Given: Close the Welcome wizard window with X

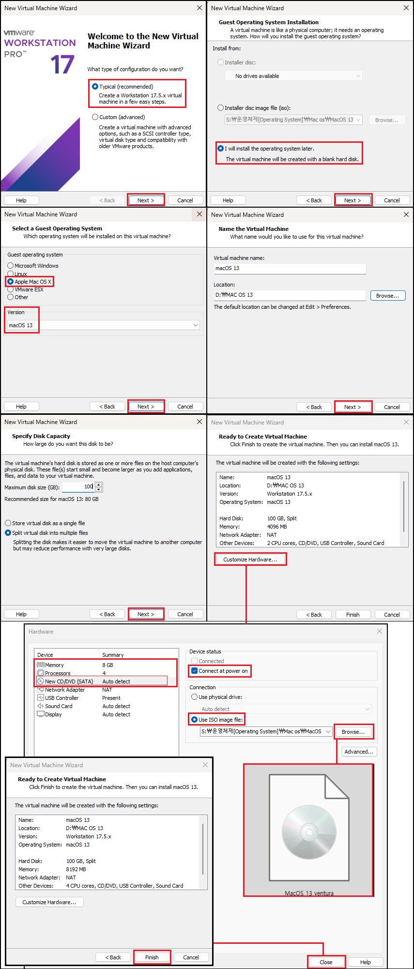Looking at the screenshot, I should 199,8.
